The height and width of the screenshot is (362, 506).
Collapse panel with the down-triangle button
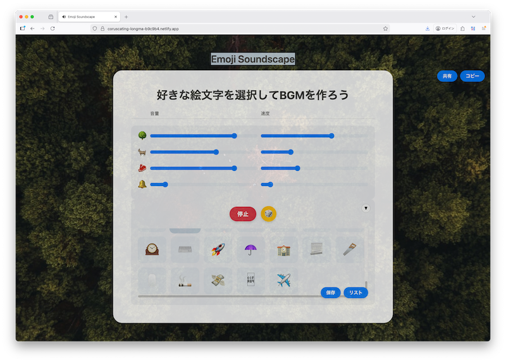pos(366,208)
